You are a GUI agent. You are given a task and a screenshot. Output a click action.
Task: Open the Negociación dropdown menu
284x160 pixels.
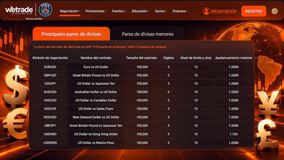click(x=70, y=11)
